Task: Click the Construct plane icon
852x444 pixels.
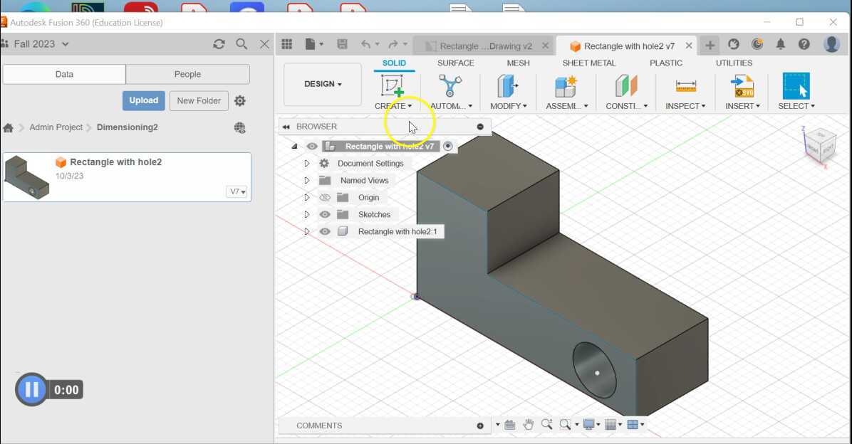Action: tap(626, 86)
